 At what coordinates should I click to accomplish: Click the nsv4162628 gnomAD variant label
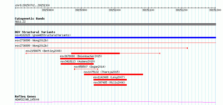(43, 35)
